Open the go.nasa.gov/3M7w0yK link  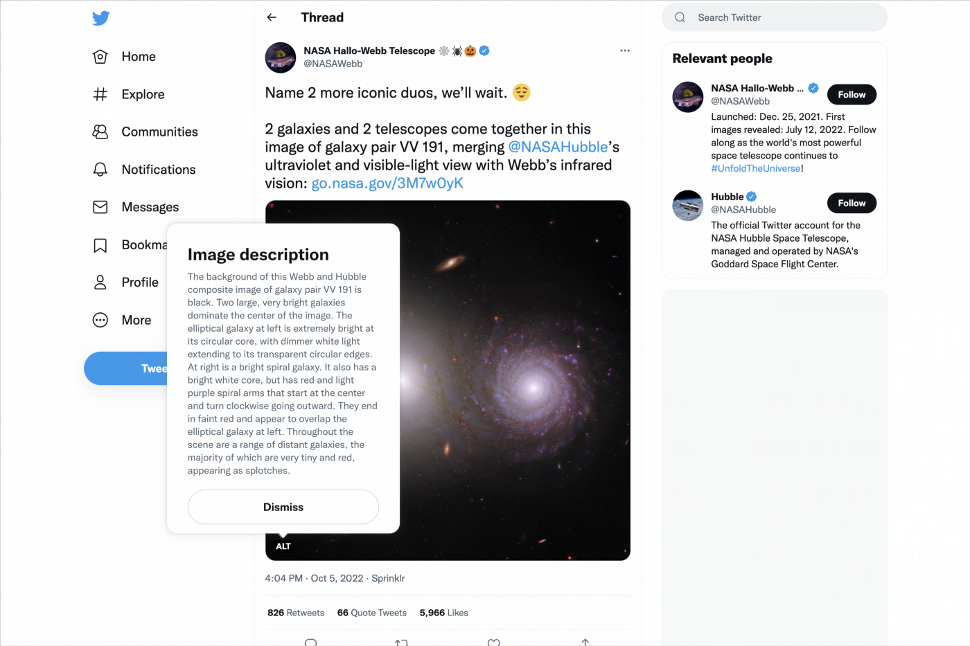coord(387,183)
